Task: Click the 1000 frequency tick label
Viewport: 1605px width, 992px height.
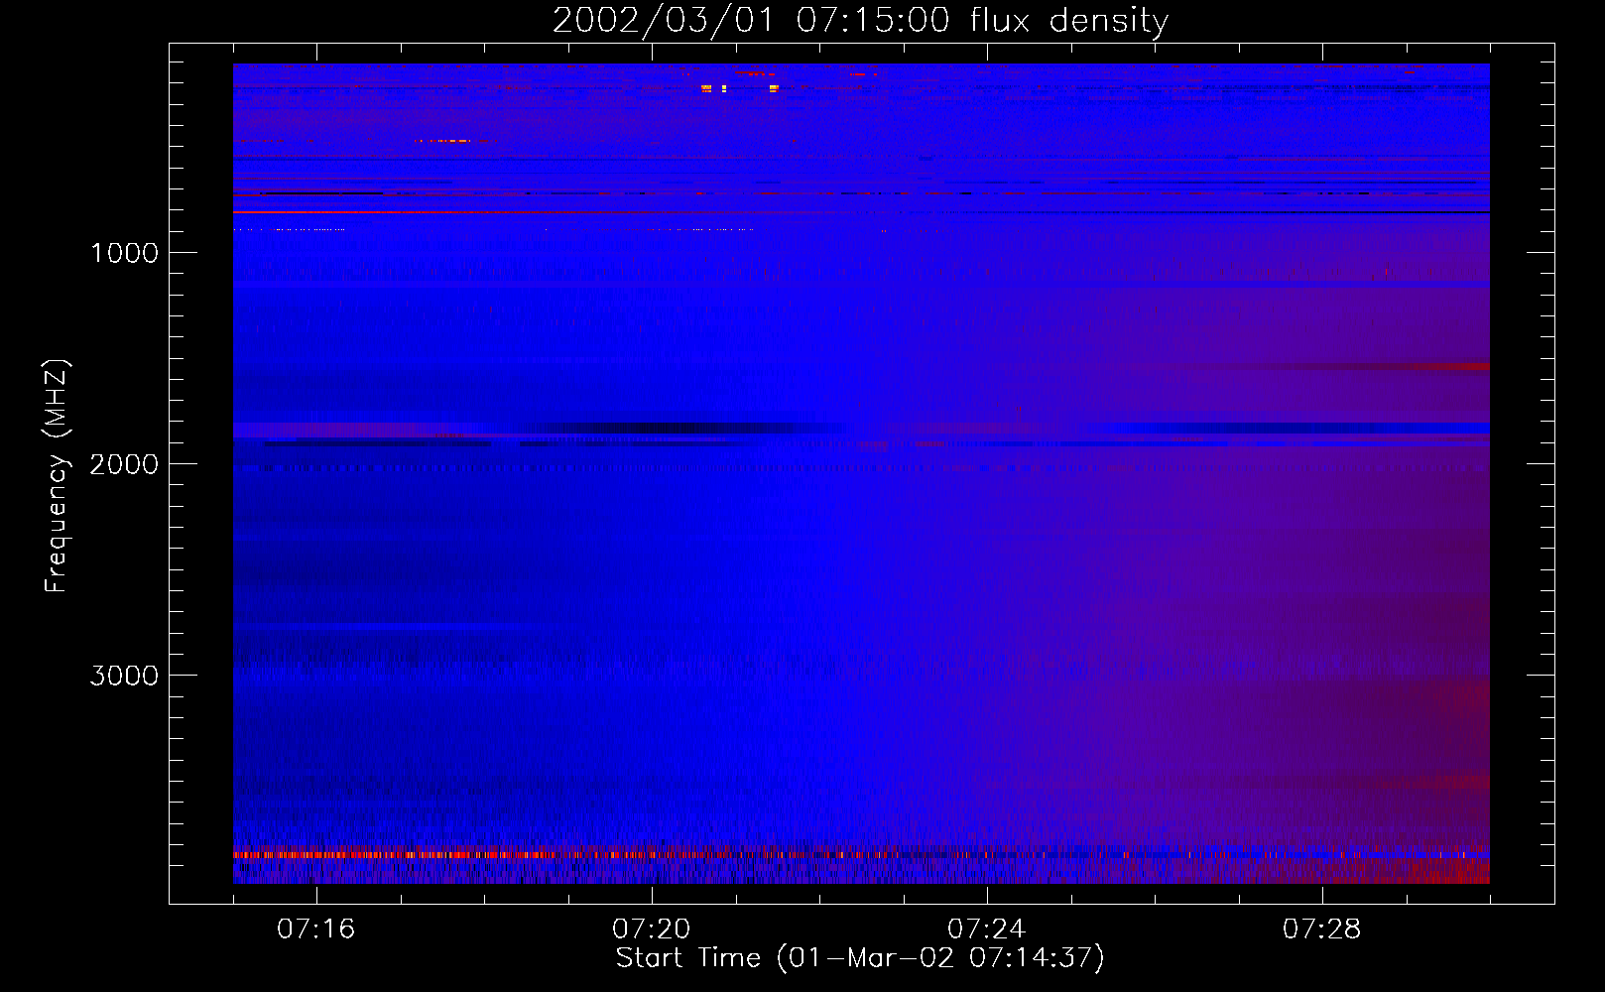Action: click(x=124, y=253)
